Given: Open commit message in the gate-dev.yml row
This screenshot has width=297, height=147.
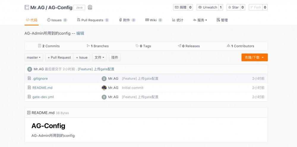Looking at the screenshot, I should (x=140, y=97).
